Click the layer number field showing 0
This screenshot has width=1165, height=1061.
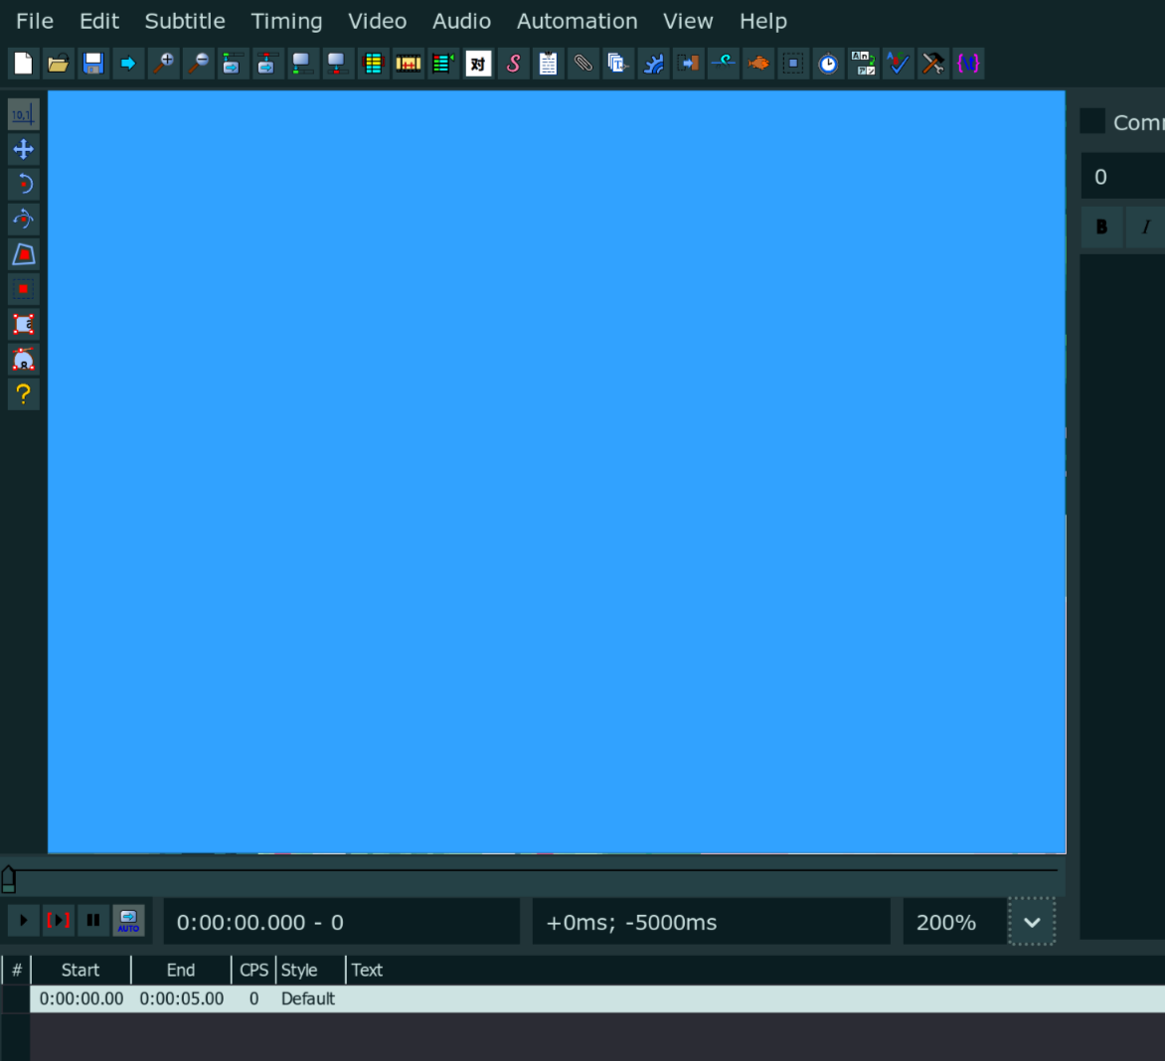point(1122,176)
